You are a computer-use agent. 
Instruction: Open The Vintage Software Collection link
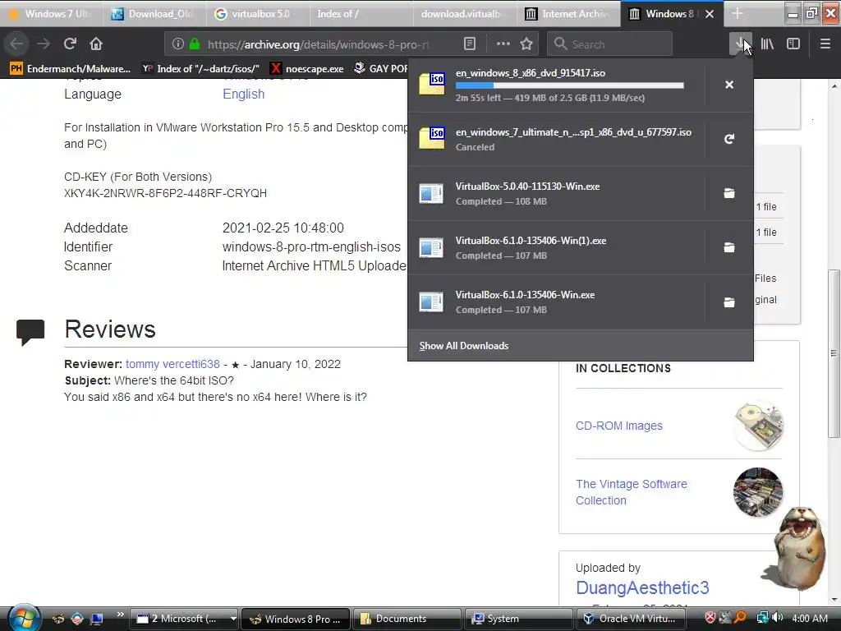pyautogui.click(x=632, y=492)
